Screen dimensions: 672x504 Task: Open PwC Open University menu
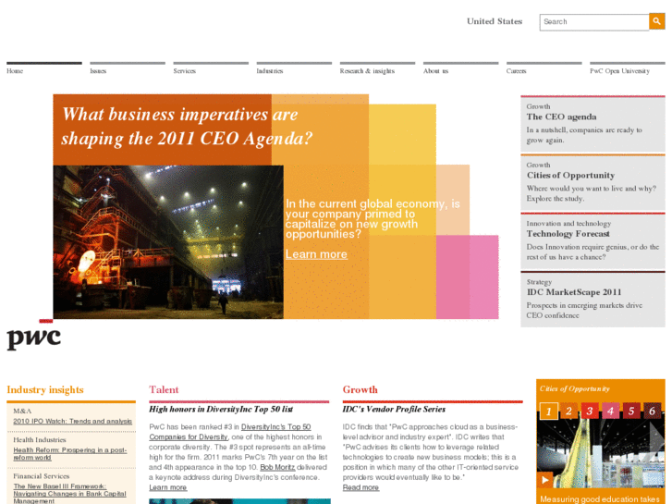pyautogui.click(x=619, y=71)
